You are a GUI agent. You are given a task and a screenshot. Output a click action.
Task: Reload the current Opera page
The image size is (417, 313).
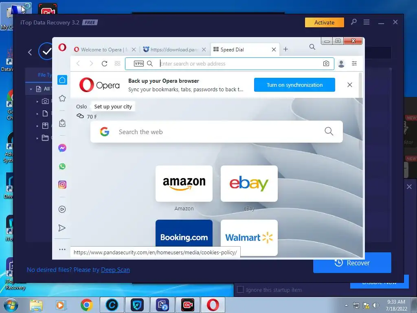point(105,64)
